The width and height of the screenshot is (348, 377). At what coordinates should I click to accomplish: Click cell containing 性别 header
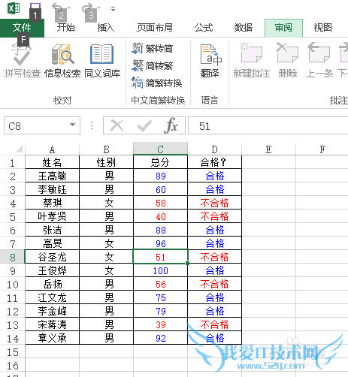tap(106, 162)
